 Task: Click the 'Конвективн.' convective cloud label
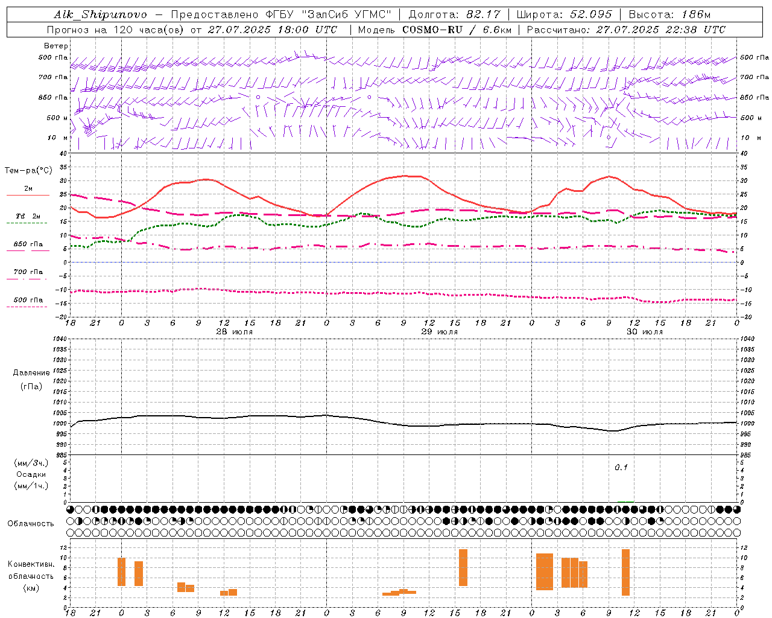pos(31,564)
